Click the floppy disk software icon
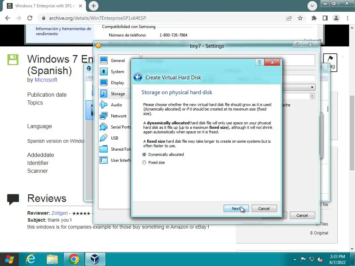The width and height of the screenshot is (355, 266). click(13, 60)
